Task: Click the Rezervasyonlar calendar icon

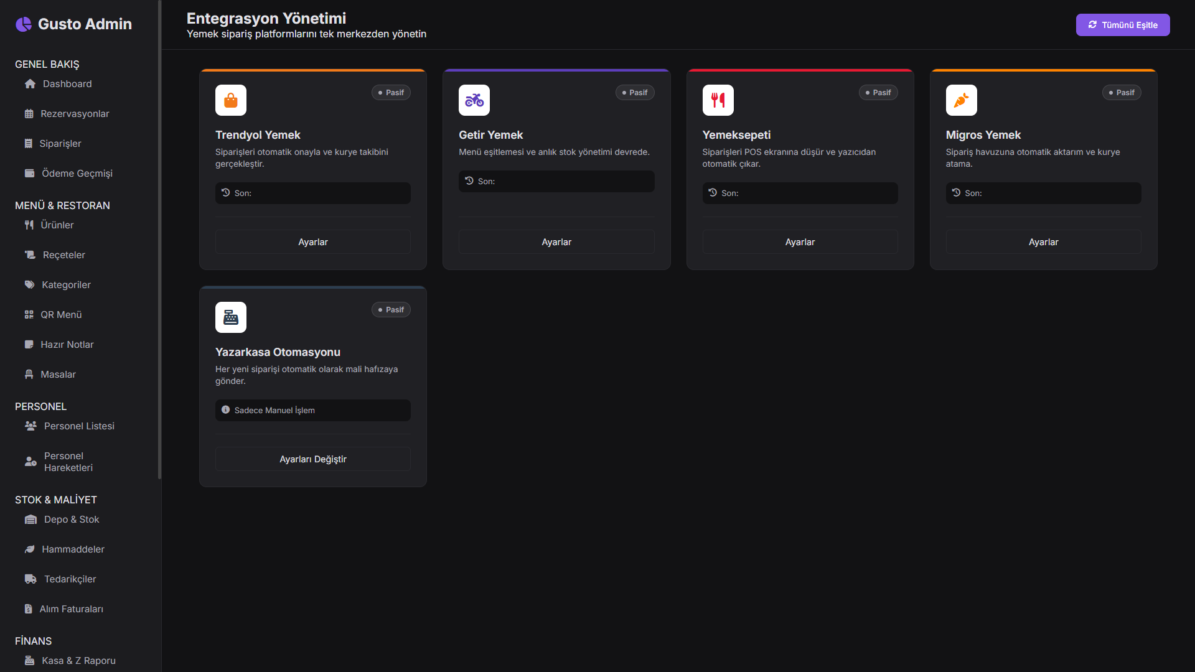Action: click(x=29, y=114)
